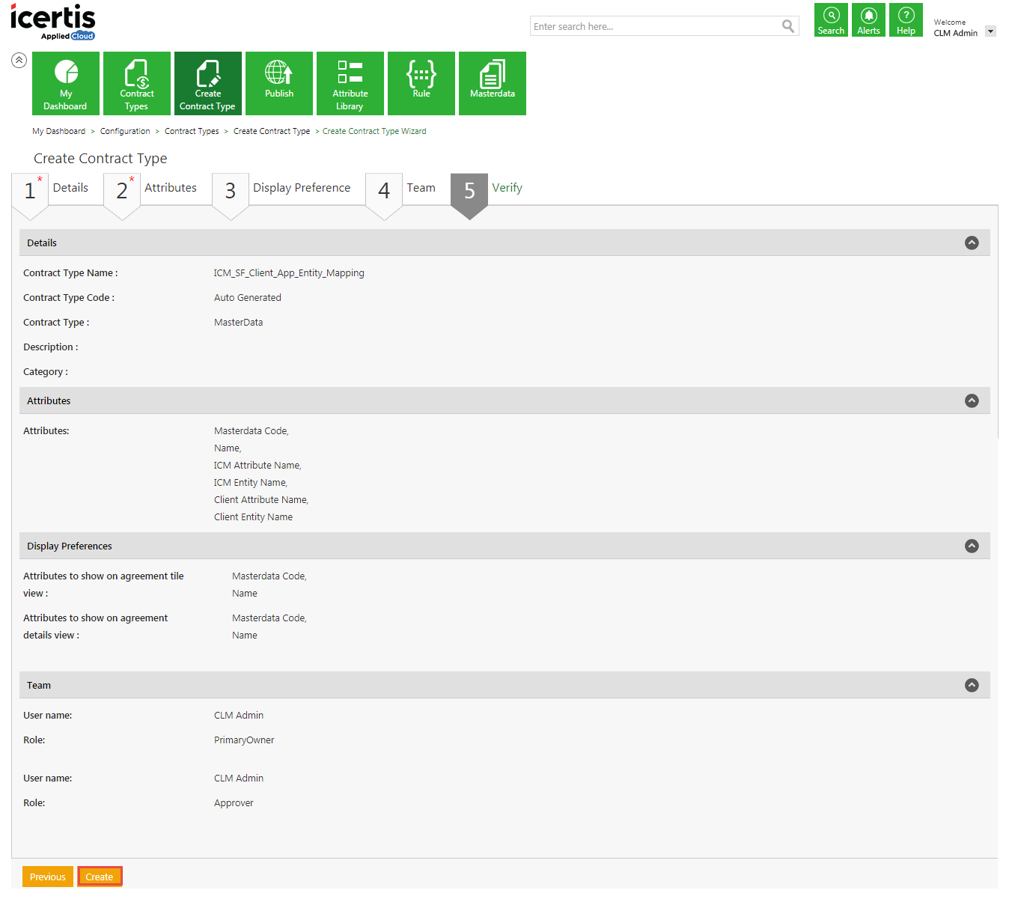This screenshot has height=899, width=1012.
Task: Click the ICM Entity Name entry
Action: click(x=251, y=483)
